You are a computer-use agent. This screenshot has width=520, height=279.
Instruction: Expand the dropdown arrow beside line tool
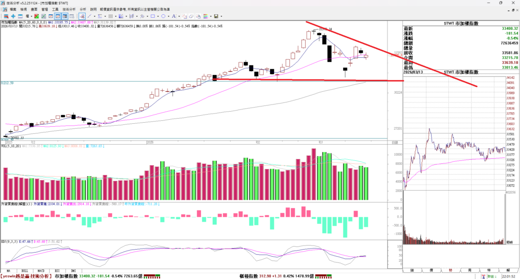pos(94,16)
